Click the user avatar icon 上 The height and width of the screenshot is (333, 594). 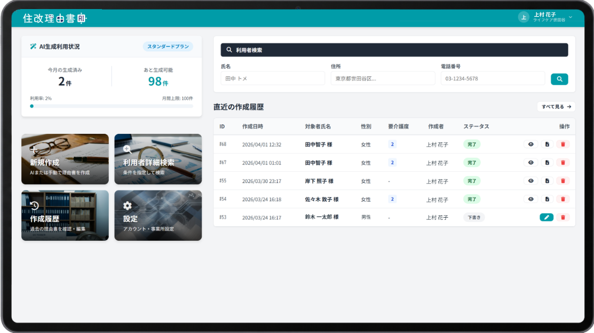[x=524, y=17]
